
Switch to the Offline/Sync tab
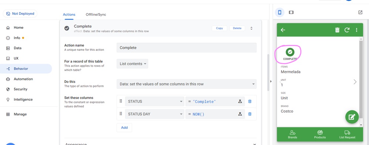pos(96,14)
